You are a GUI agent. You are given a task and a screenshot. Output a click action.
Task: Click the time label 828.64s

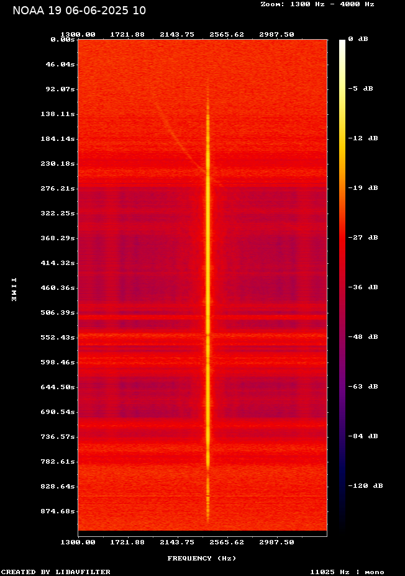click(58, 487)
